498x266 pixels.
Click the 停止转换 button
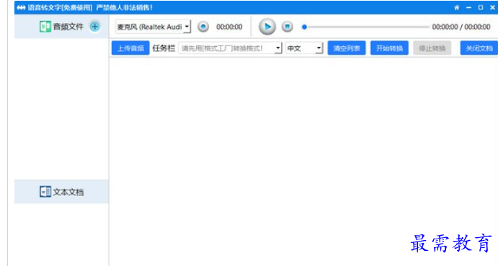(x=432, y=48)
